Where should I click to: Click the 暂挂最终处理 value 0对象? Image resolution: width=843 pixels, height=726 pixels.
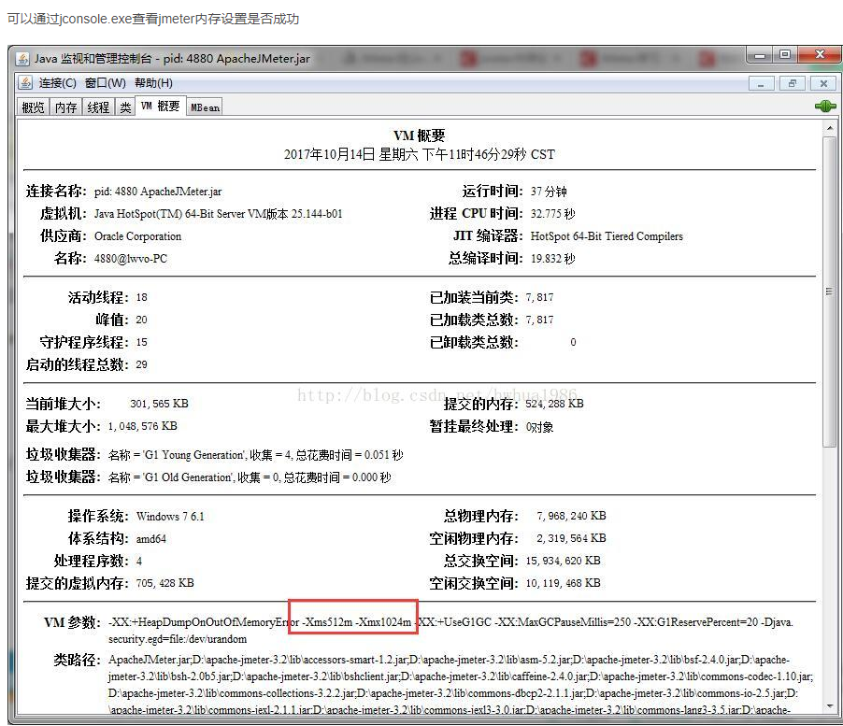[539, 427]
